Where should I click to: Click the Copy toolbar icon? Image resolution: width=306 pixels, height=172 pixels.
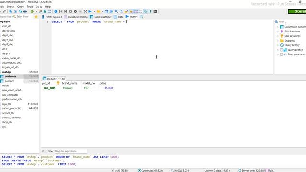point(11,11)
